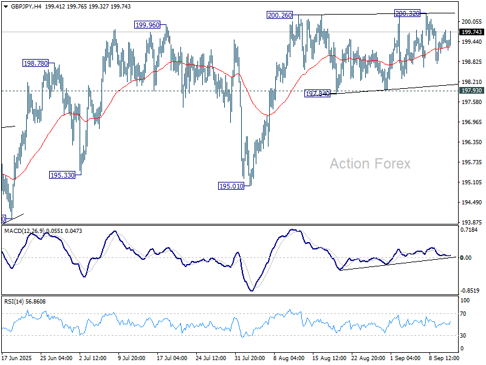This screenshot has width=486, height=365.
Task: Click the 197.930 horizontal level tag
Action: pyautogui.click(x=472, y=90)
